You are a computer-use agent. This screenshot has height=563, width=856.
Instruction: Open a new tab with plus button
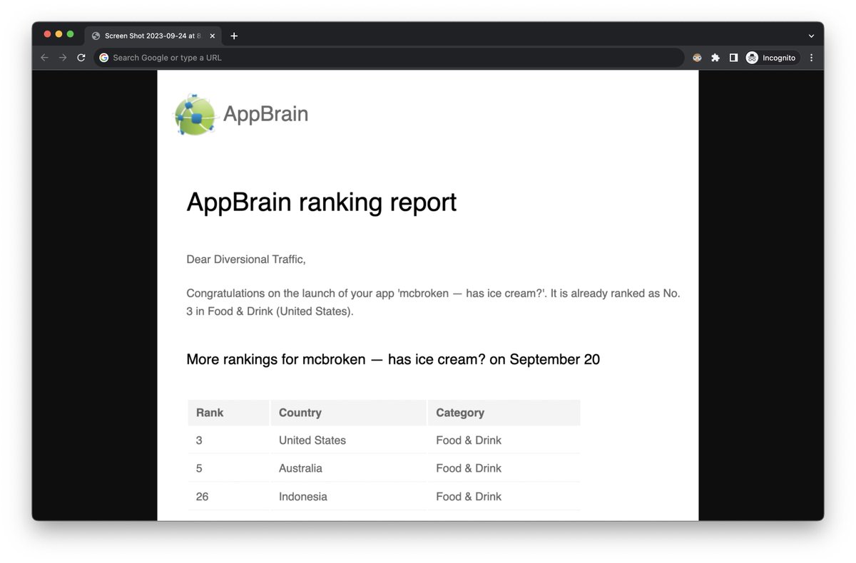tap(234, 36)
